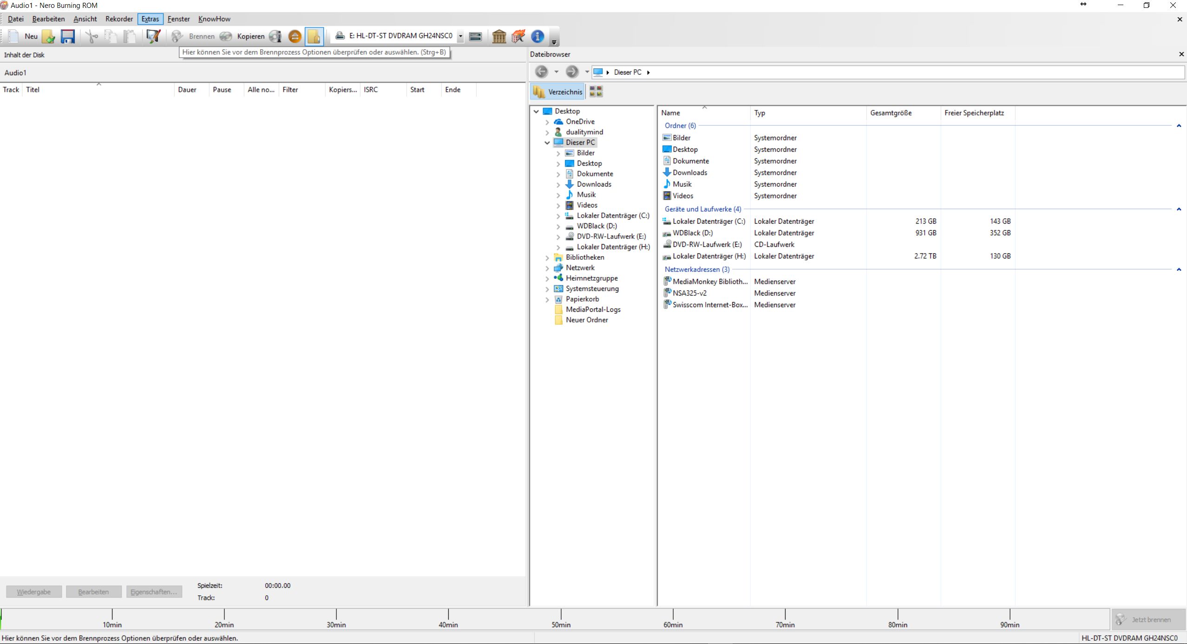Open the Rekorder menu

click(x=119, y=19)
